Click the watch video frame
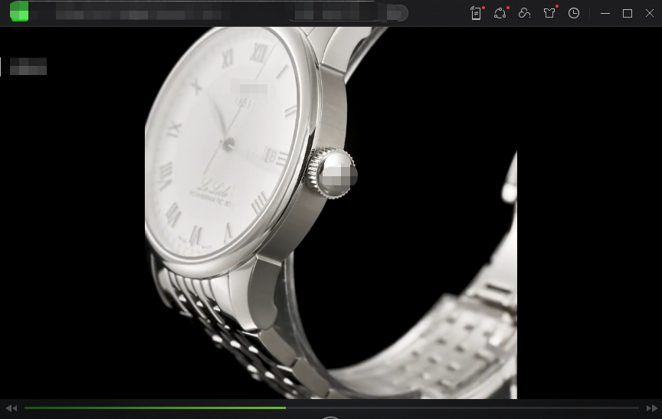Viewport: 662px width, 419px height. [x=331, y=213]
